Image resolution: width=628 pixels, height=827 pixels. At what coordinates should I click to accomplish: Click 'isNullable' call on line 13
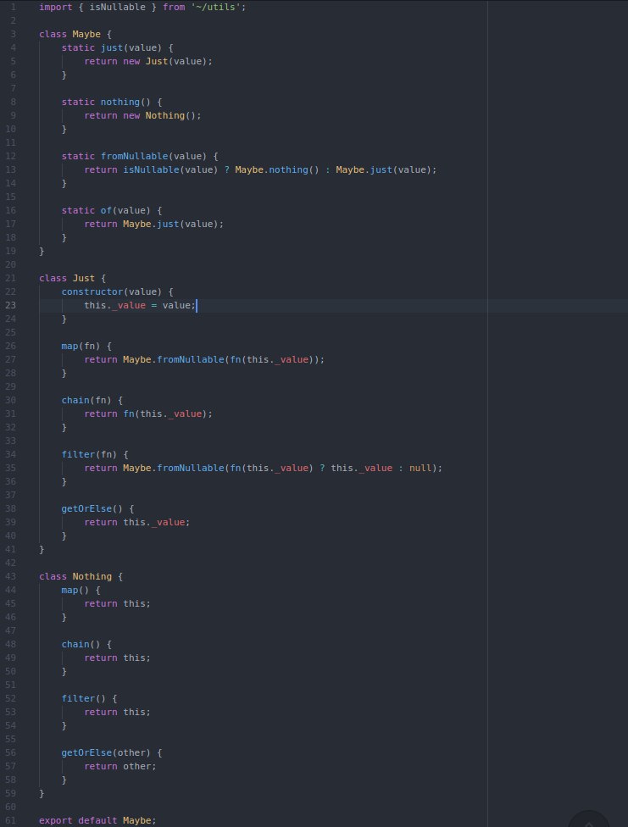tap(151, 169)
